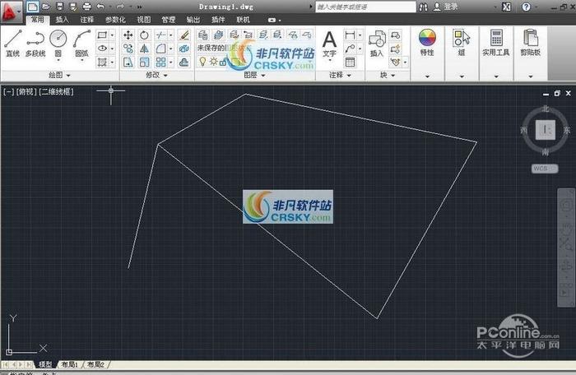Click the [俯视] view control label
Screen dimensions: 576x375
click(x=26, y=91)
